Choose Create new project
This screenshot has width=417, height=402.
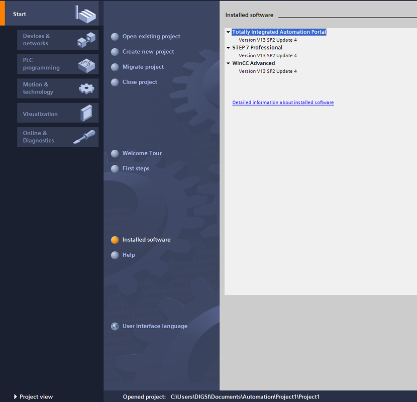coord(148,52)
